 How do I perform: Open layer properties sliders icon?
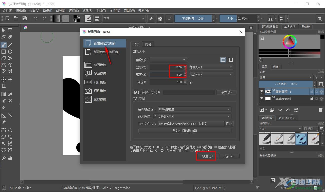[x=296, y=110]
